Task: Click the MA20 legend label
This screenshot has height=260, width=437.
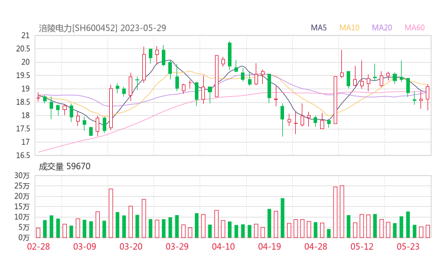Action: tap(382, 28)
